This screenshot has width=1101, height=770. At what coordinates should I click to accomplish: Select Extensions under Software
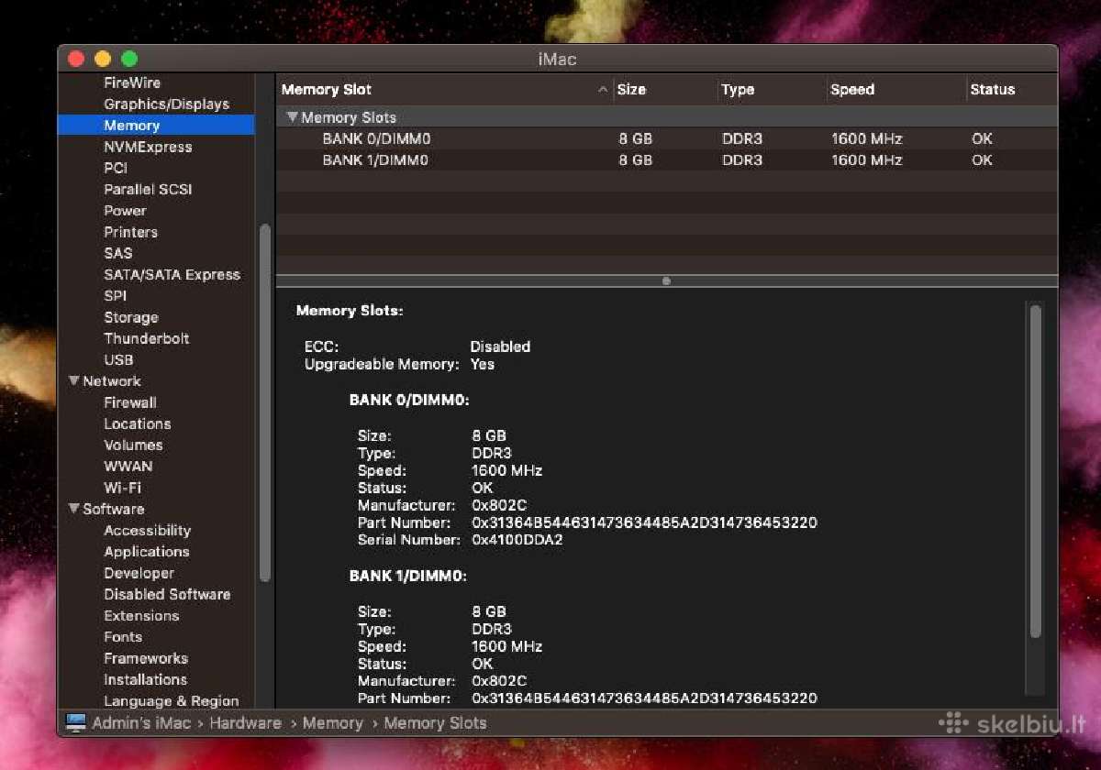pos(141,615)
